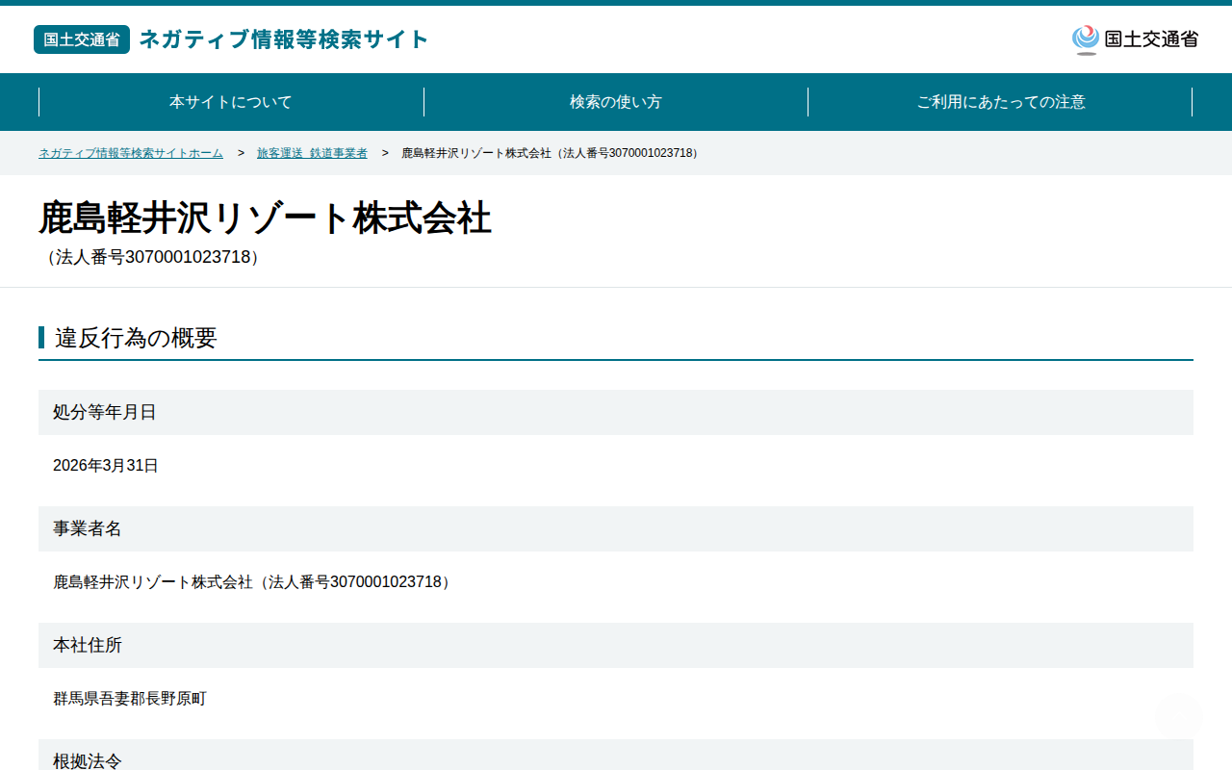Click the corporate number line under the heading
1232x770 pixels.
pyautogui.click(x=152, y=257)
